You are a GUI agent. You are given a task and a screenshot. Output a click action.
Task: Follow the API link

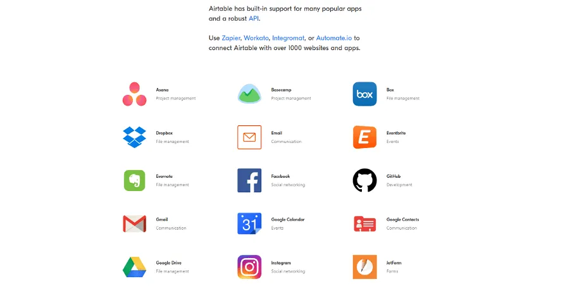tap(254, 18)
